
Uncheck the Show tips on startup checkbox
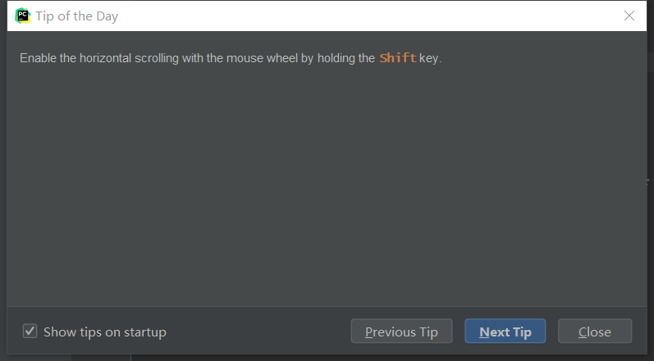click(x=30, y=332)
